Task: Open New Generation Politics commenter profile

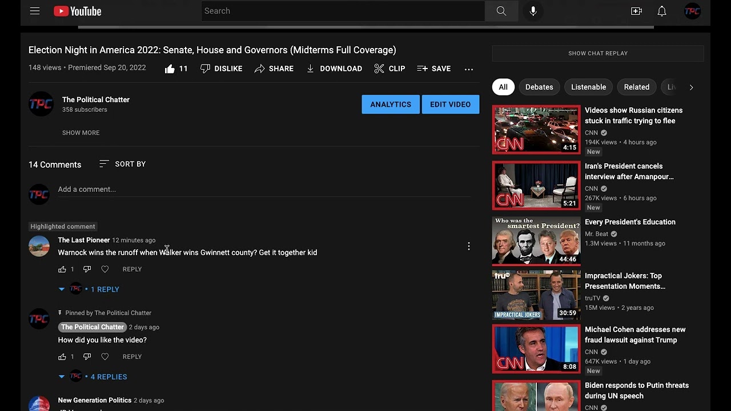Action: point(95,401)
